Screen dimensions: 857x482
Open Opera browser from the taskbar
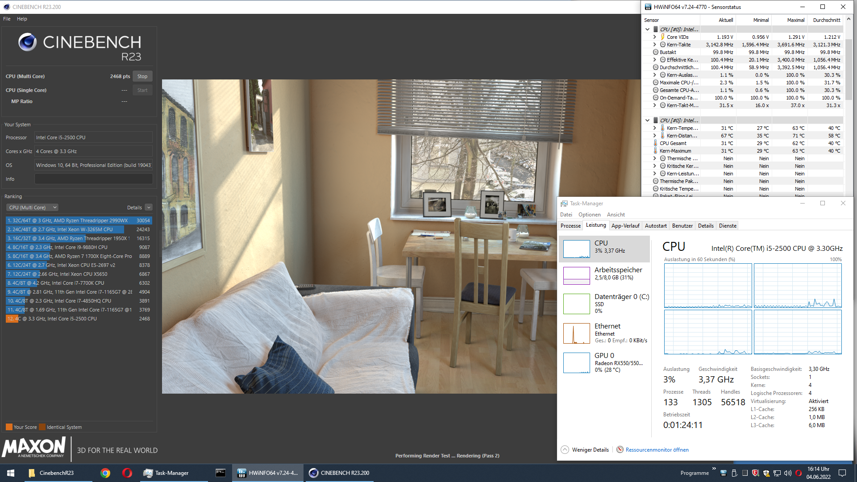click(127, 473)
